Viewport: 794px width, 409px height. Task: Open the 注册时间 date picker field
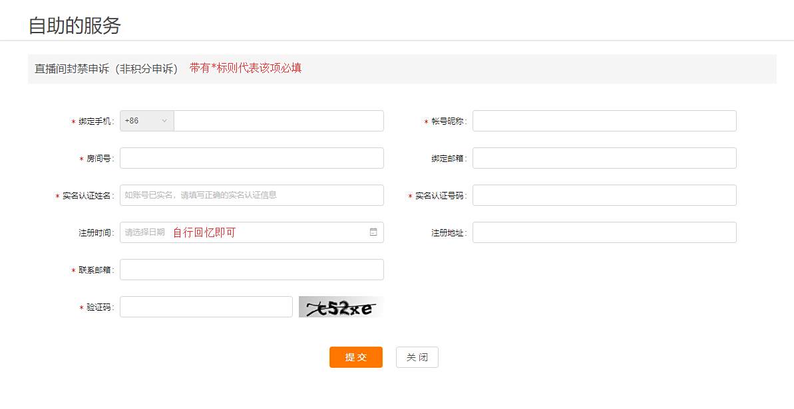(x=252, y=232)
